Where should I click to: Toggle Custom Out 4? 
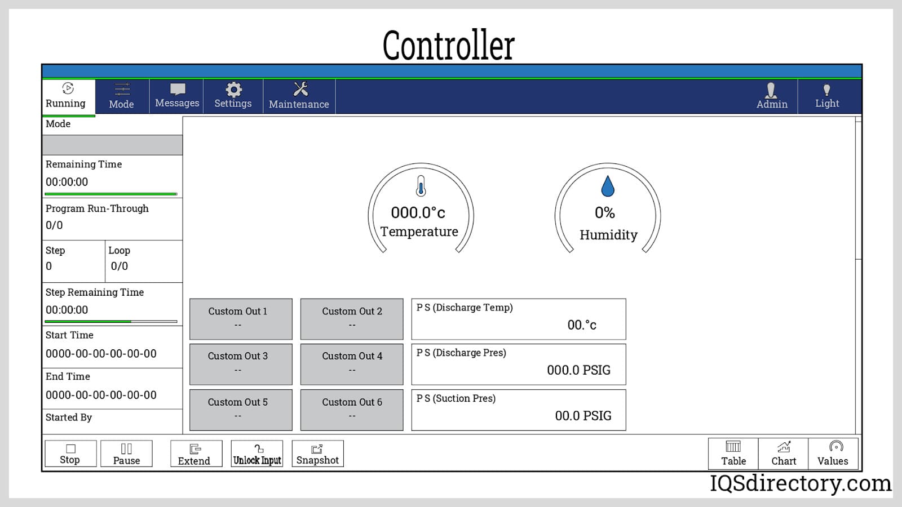pyautogui.click(x=352, y=364)
